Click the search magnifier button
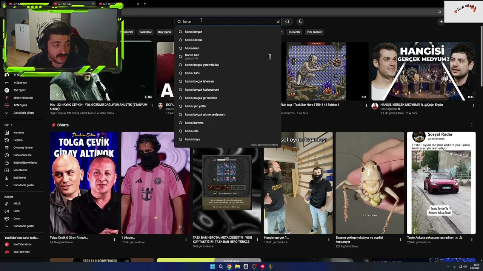Screen dimensions: 483x271 tap(287, 22)
